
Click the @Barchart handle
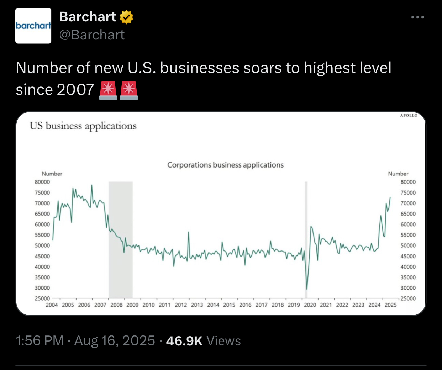click(92, 35)
